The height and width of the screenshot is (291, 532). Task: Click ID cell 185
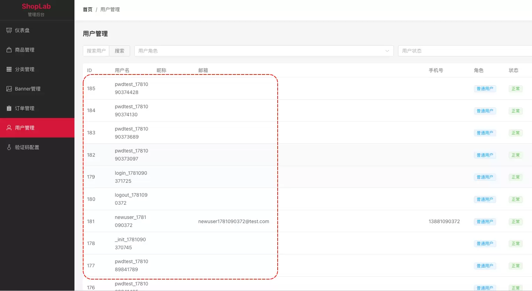pyautogui.click(x=91, y=88)
